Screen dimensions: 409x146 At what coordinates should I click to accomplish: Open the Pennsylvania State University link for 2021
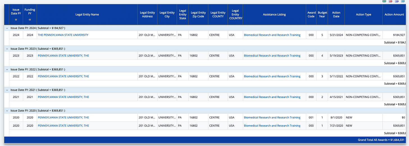(63, 97)
